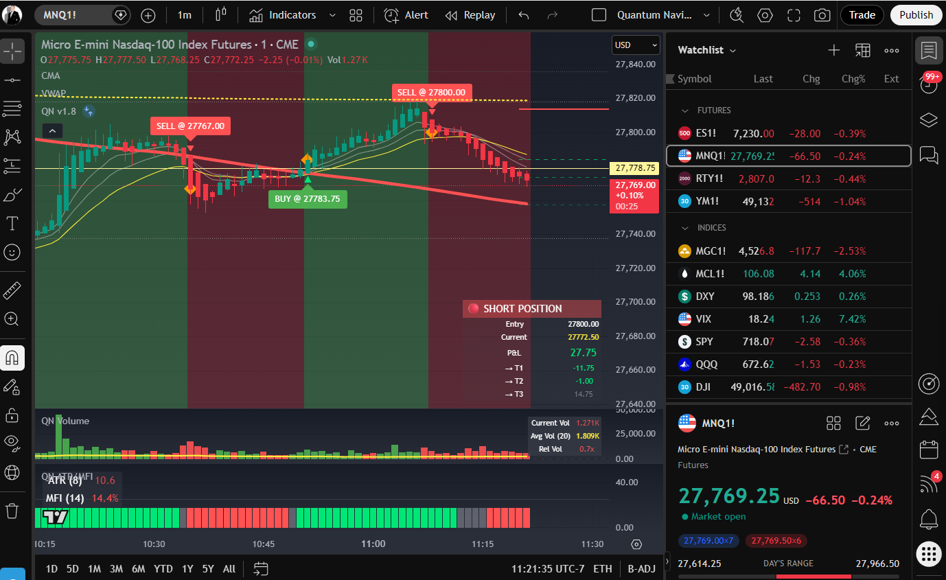Select the 3M date range
Viewport: 946px width, 580px height.
[x=116, y=568]
